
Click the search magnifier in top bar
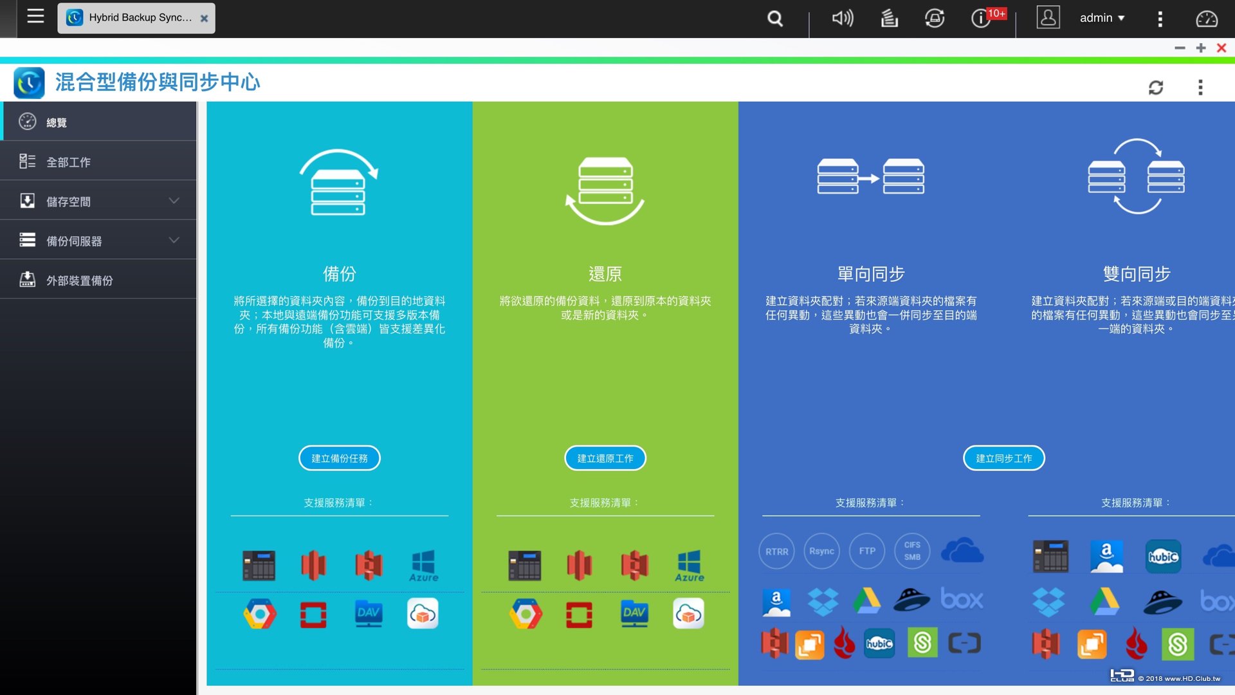tap(775, 19)
